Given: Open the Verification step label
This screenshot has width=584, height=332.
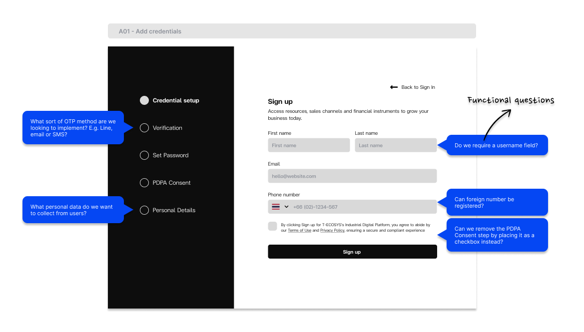Looking at the screenshot, I should [167, 128].
